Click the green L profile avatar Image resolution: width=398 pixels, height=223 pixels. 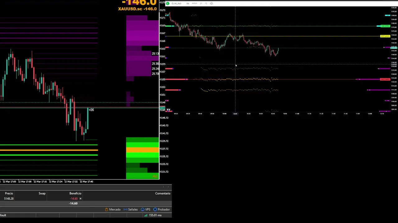point(168,3)
